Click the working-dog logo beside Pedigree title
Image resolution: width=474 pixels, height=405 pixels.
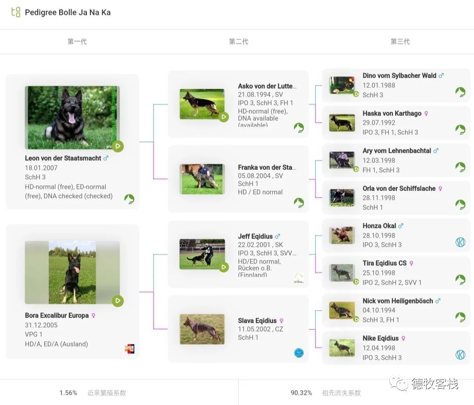point(16,12)
